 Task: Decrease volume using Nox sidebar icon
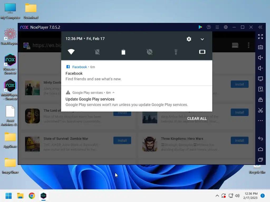(x=260, y=68)
